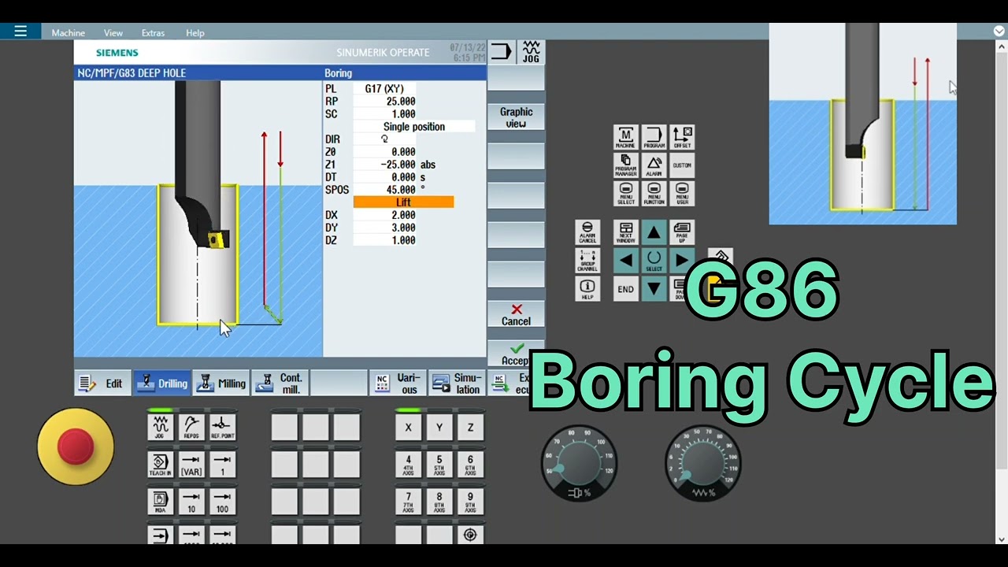Activate the MDA mode key
Image resolution: width=1008 pixels, height=567 pixels.
[x=160, y=502]
